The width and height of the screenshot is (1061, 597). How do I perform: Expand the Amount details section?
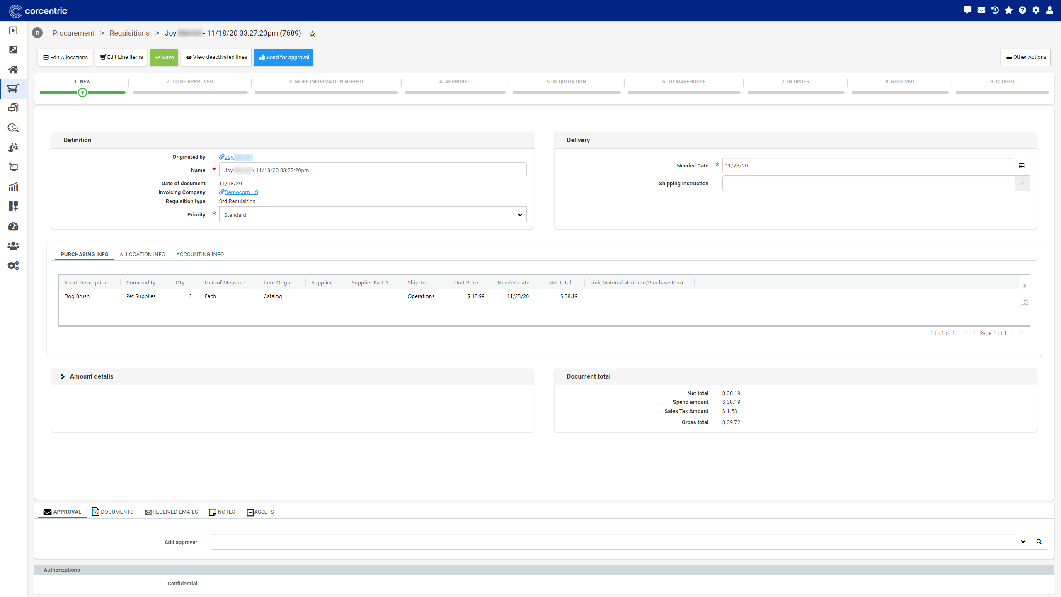63,376
